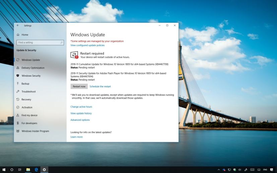Focus the Find a setting search box

point(40,42)
